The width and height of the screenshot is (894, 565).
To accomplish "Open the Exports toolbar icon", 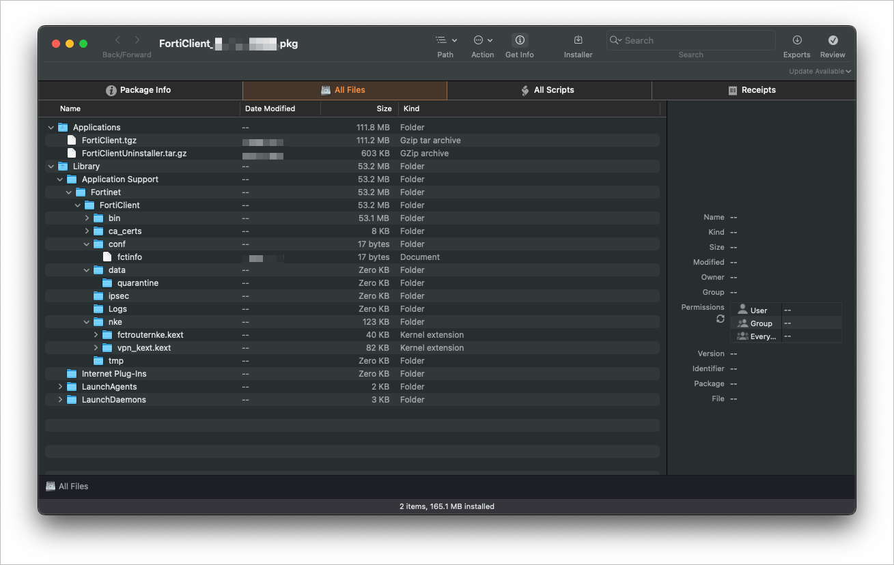I will click(796, 40).
